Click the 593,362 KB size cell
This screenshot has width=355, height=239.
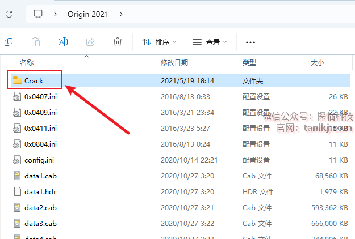point(329,208)
